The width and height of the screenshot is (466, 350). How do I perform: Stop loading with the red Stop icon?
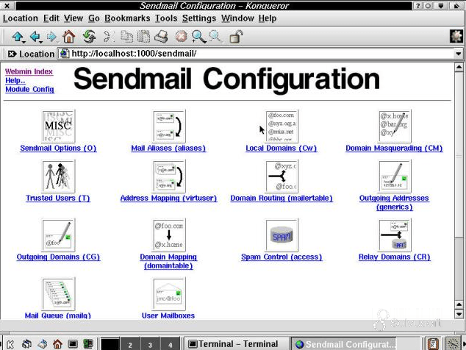(181, 37)
